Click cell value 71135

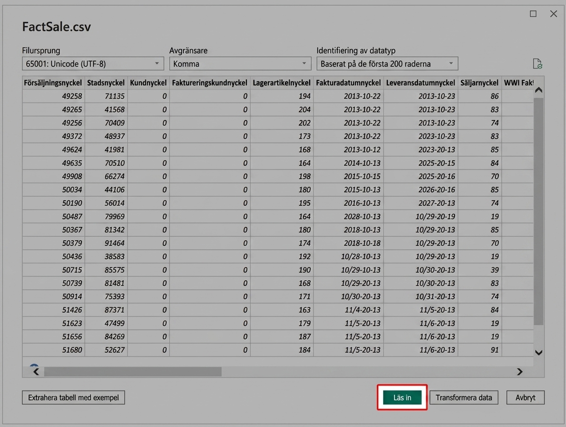(x=115, y=96)
